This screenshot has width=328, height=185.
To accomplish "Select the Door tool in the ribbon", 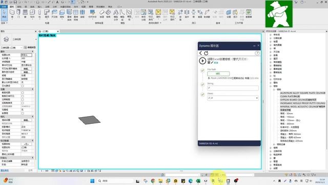I will point(18,14).
